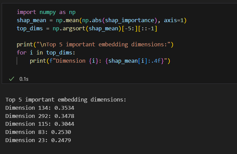Click the output heading Top 5 important embedding dimensions
237x154 pixels.
[66, 100]
